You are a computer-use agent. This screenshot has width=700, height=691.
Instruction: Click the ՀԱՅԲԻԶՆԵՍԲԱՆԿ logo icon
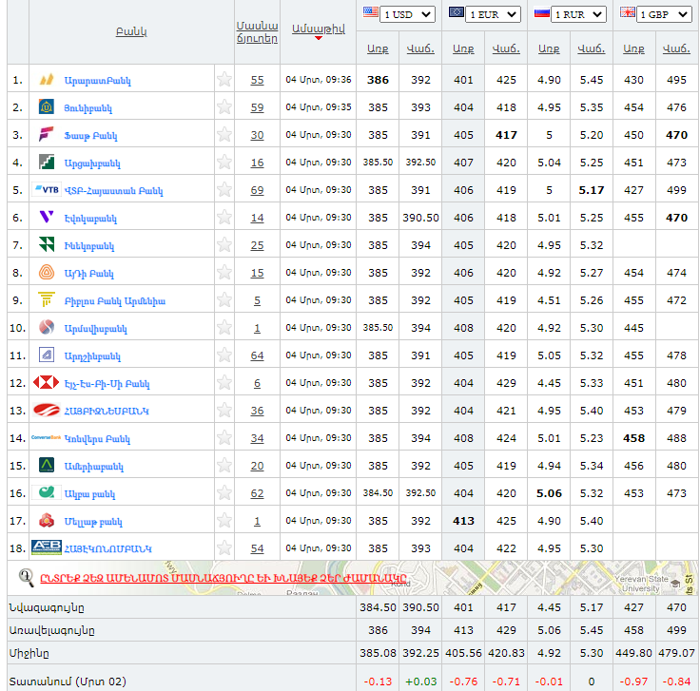pyautogui.click(x=47, y=410)
